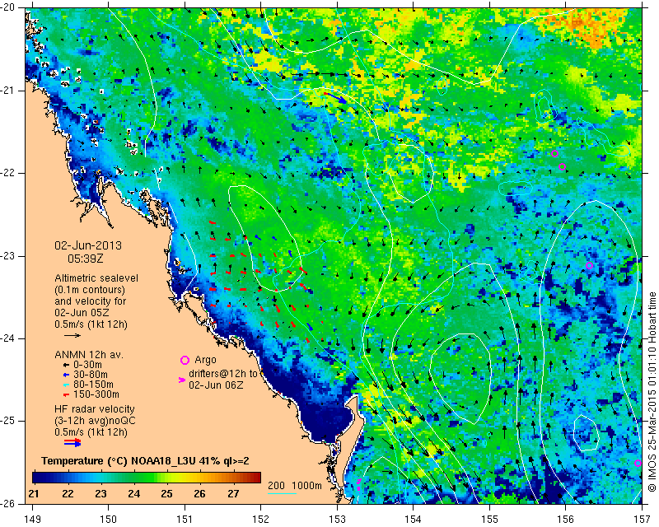
Task: Click the '02-Jun-2013' date label
Action: (88, 245)
